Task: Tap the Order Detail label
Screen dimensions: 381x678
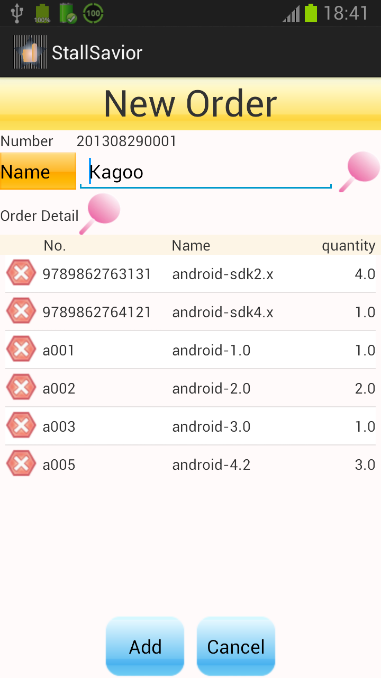Action: 40,216
